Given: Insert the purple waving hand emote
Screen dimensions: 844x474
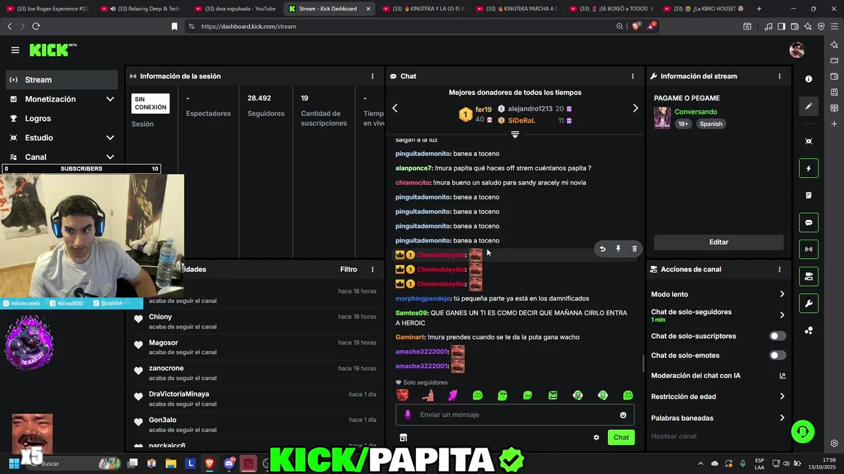Looking at the screenshot, I should (453, 395).
